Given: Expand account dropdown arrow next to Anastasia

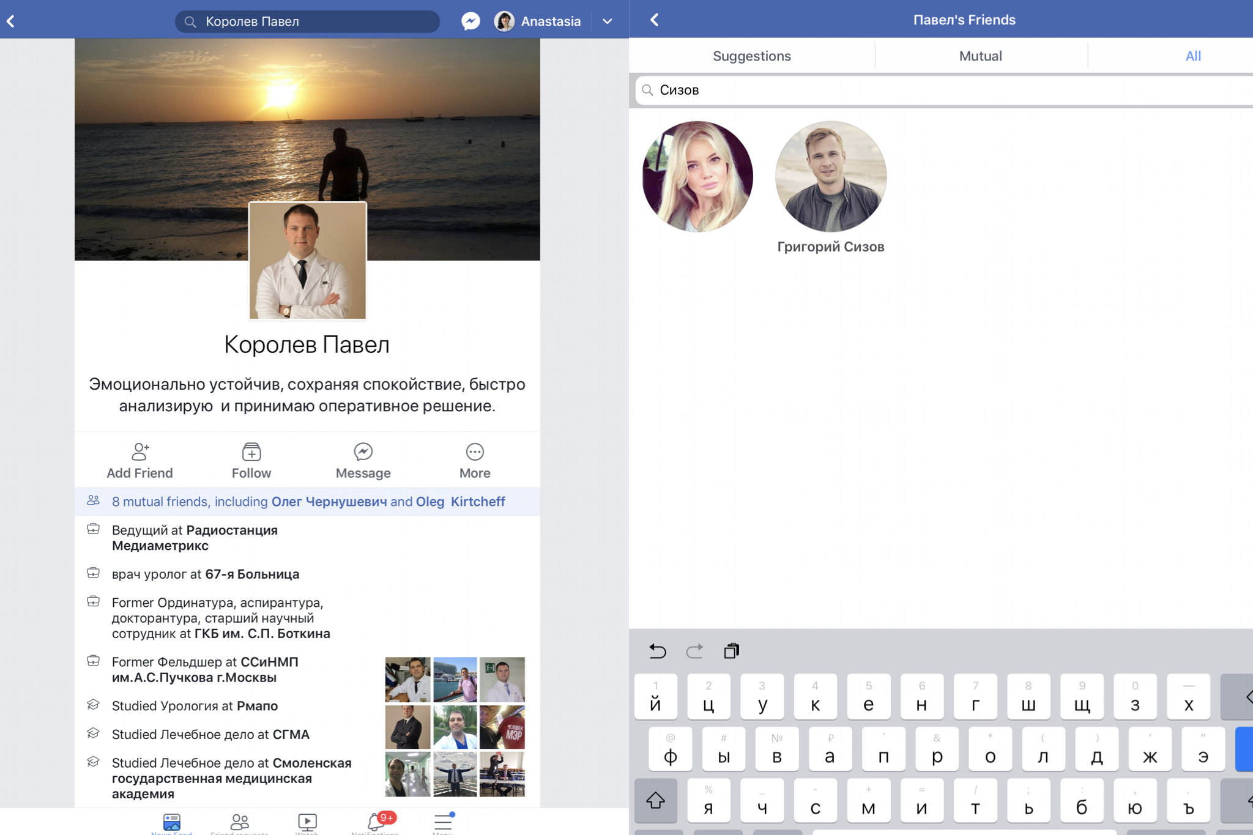Looking at the screenshot, I should pyautogui.click(x=607, y=21).
